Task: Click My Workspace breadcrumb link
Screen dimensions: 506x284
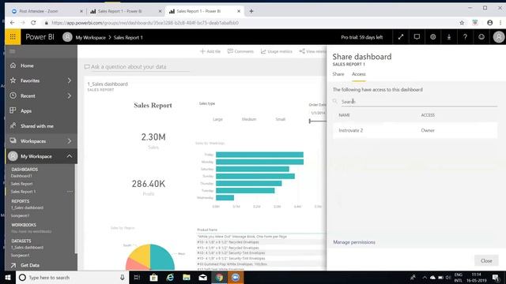Action: (x=90, y=37)
